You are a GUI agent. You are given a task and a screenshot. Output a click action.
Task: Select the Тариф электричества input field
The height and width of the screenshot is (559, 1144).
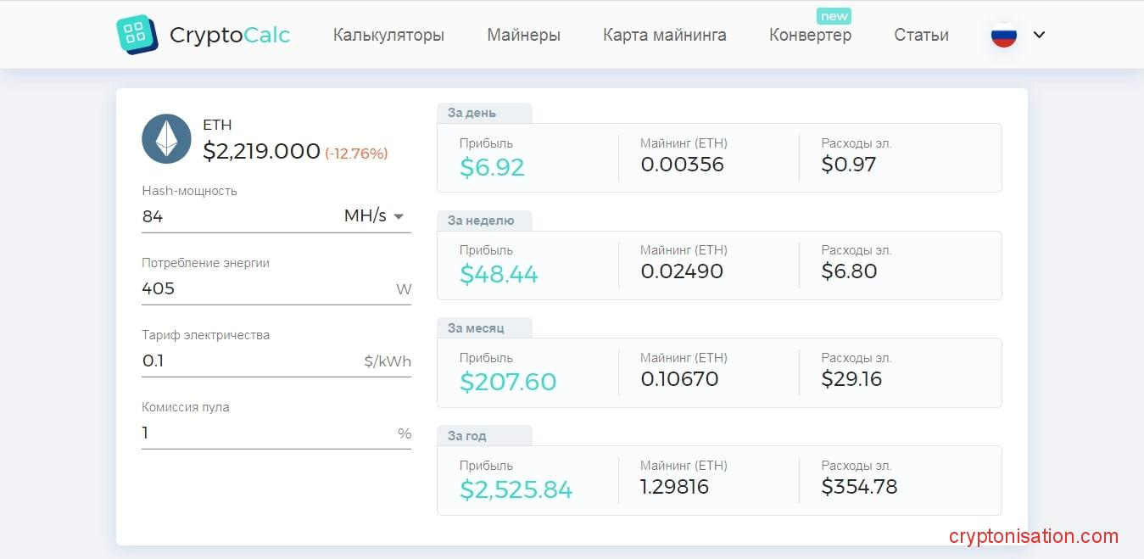(x=250, y=361)
